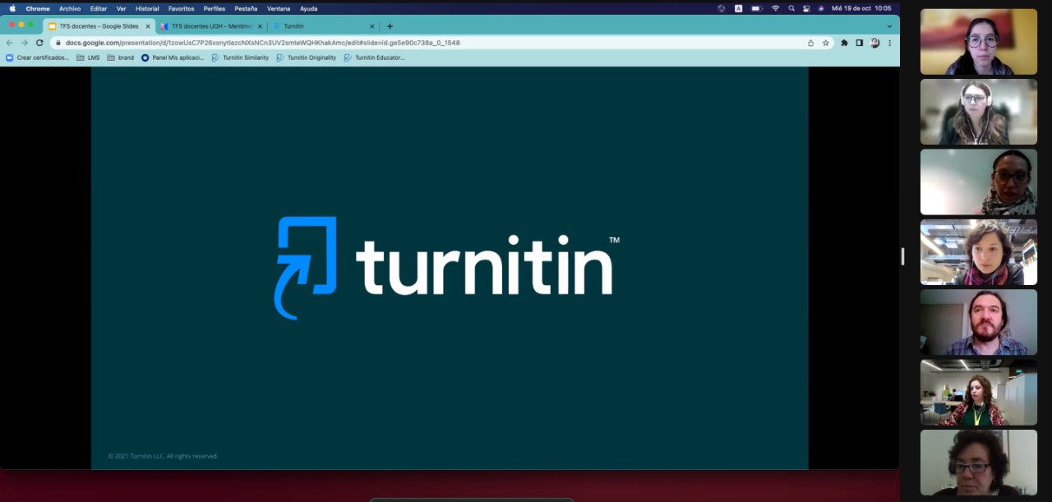Viewport: 1052px width, 502px height.
Task: Open the Chrome application menu
Action: click(x=38, y=8)
